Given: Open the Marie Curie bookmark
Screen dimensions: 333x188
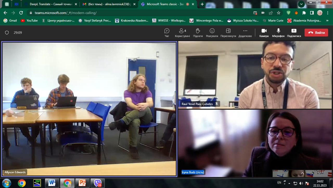Looking at the screenshot, I should tap(273, 21).
